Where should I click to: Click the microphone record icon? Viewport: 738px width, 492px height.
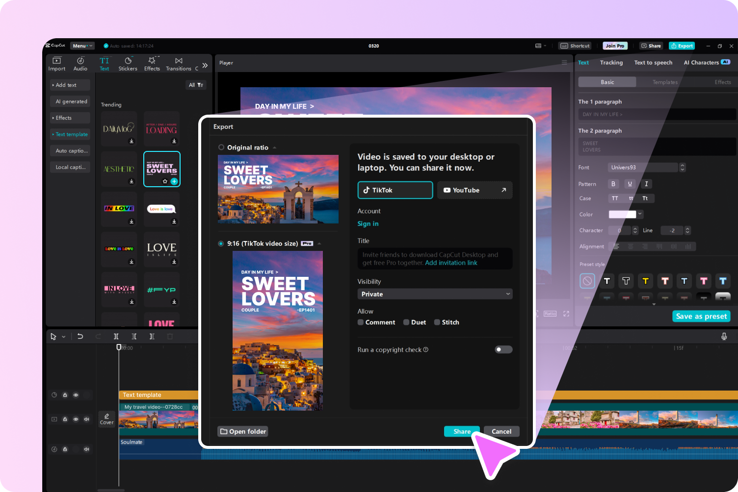click(x=724, y=336)
